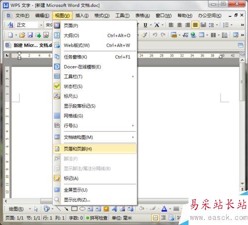
Task: Toggle the Gridlines menu option
Action: 95,116
